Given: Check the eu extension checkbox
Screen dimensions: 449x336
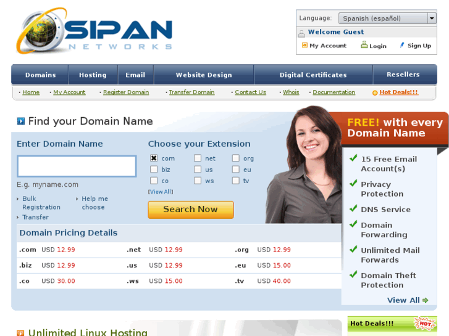Looking at the screenshot, I should pos(236,170).
